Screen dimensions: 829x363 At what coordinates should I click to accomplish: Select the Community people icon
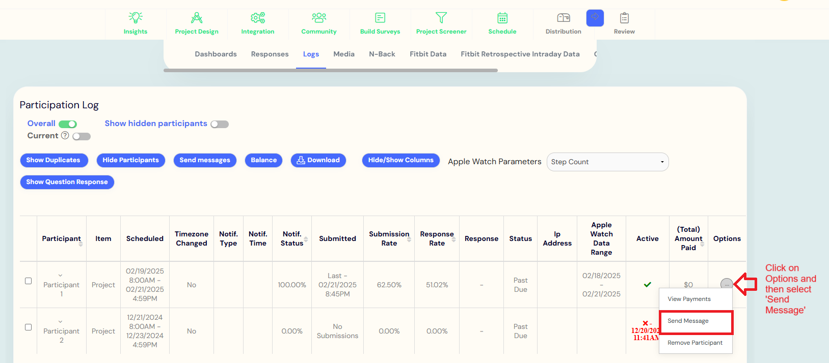tap(319, 18)
